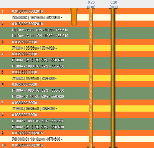The width and height of the screenshot is (154, 148).
Task: Select layer 5 copper row 0.035|600-700|0
Action: 77,72
